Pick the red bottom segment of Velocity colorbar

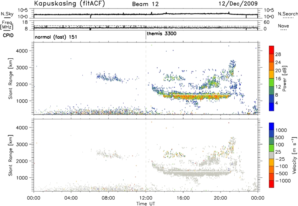click(272, 184)
